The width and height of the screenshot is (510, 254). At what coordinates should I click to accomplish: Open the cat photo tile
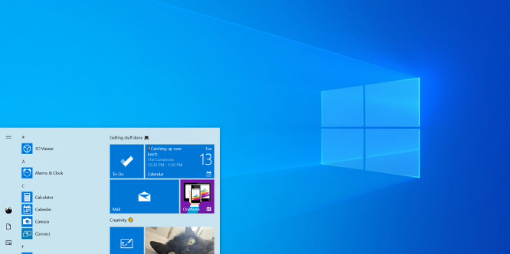point(180,240)
